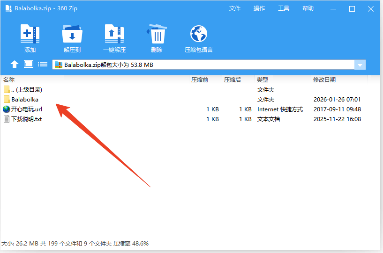Click the date 2017-09-11 09:48
This screenshot has width=383, height=253.
click(x=337, y=109)
